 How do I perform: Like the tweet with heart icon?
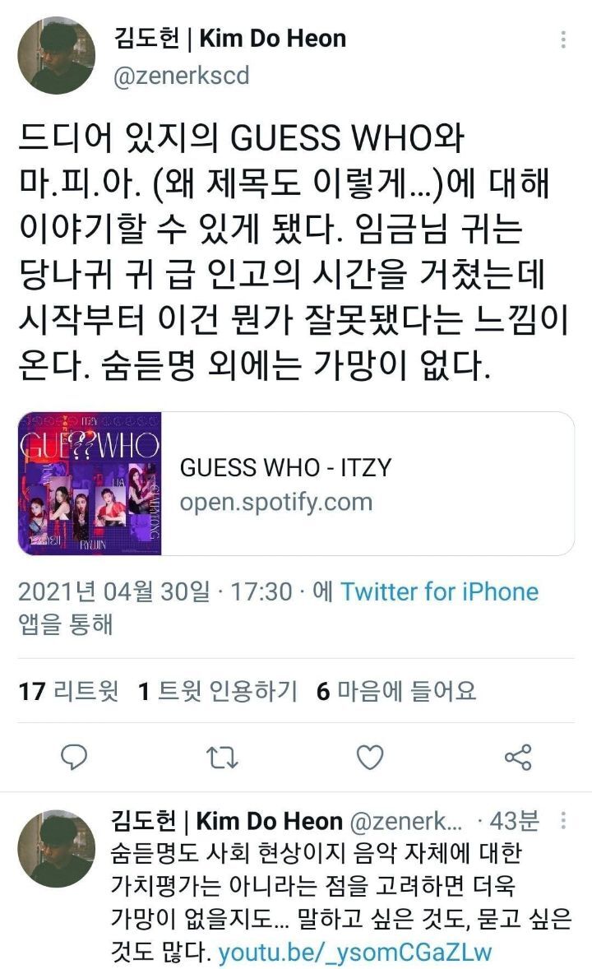pos(370,757)
